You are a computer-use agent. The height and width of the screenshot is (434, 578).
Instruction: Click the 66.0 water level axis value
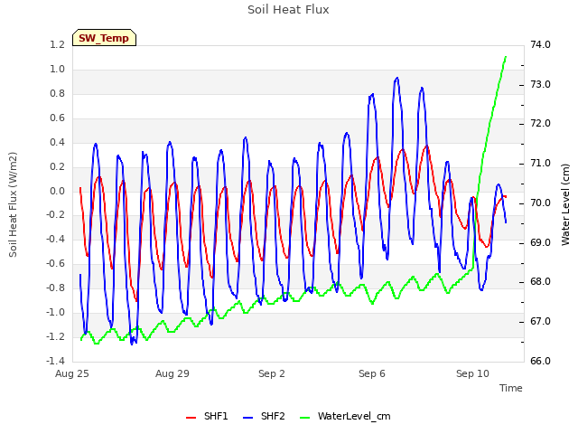click(540, 361)
